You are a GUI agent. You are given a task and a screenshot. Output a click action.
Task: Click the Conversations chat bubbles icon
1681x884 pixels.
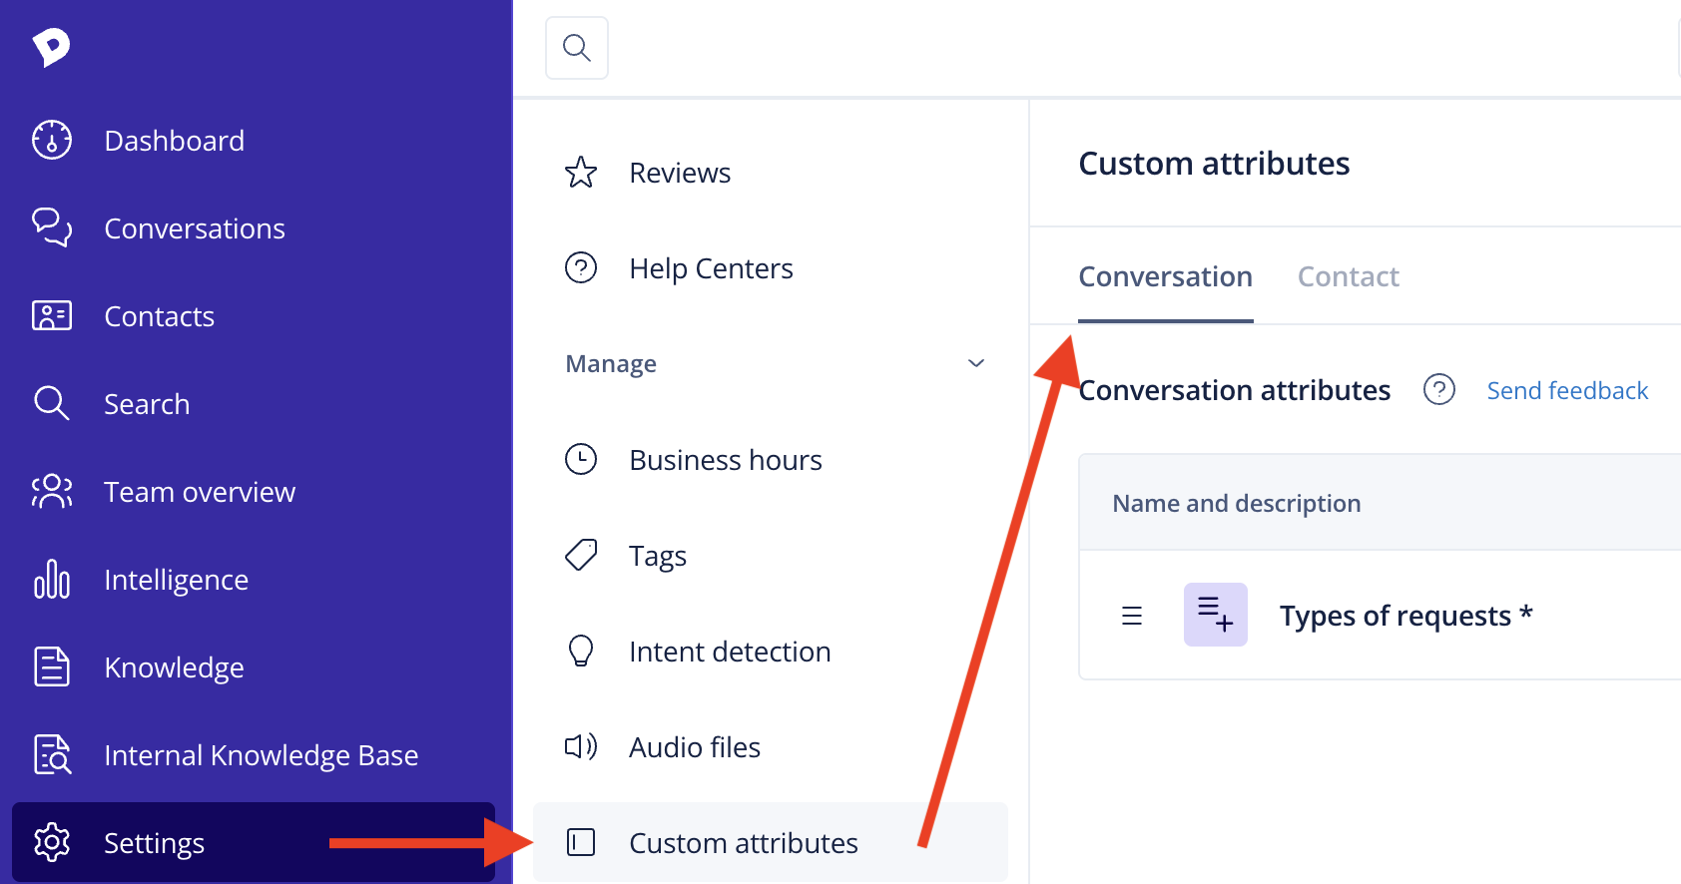pyautogui.click(x=52, y=227)
